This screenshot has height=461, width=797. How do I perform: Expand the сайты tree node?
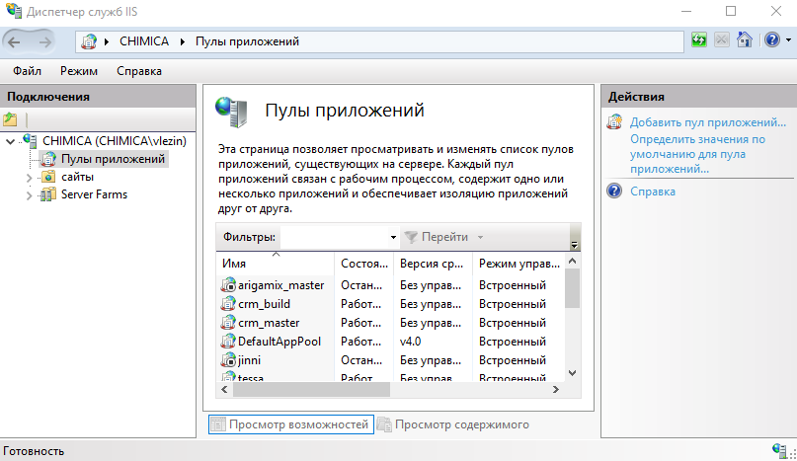[27, 177]
